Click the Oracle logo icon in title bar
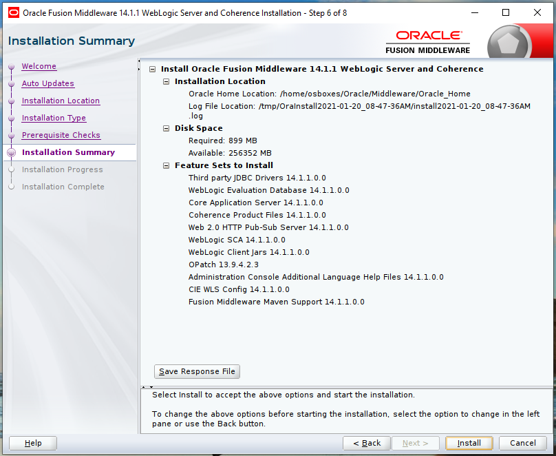The image size is (556, 456). pyautogui.click(x=14, y=13)
